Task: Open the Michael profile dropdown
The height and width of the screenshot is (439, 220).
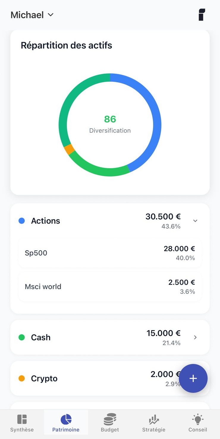Action: (32, 15)
